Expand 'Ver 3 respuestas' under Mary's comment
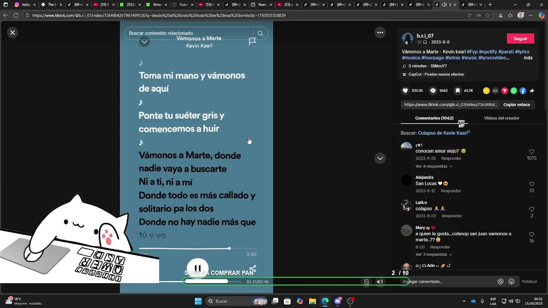548x308 pixels. (x=434, y=255)
